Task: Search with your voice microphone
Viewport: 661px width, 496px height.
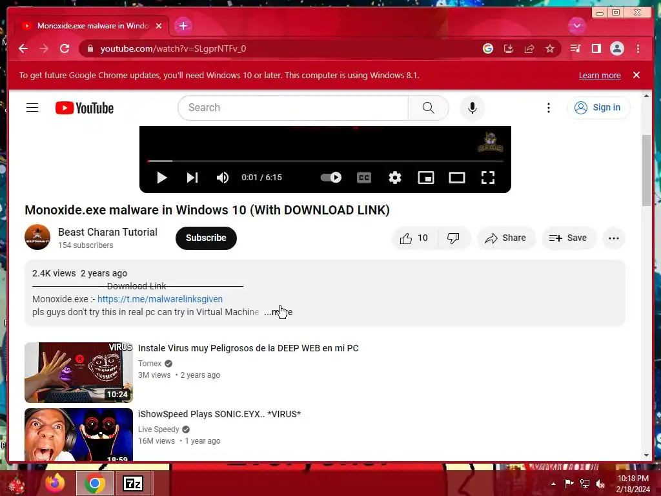Action: 473,108
